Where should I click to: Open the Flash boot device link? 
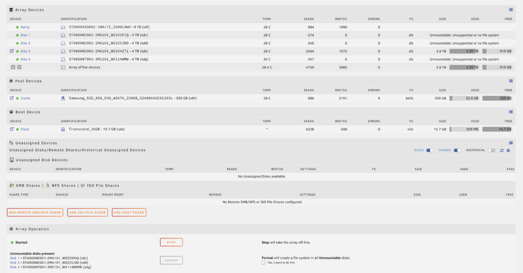[x=25, y=129]
